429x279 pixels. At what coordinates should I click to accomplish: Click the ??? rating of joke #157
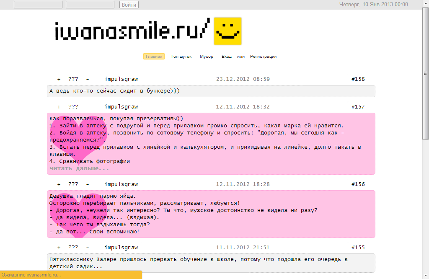(73, 107)
